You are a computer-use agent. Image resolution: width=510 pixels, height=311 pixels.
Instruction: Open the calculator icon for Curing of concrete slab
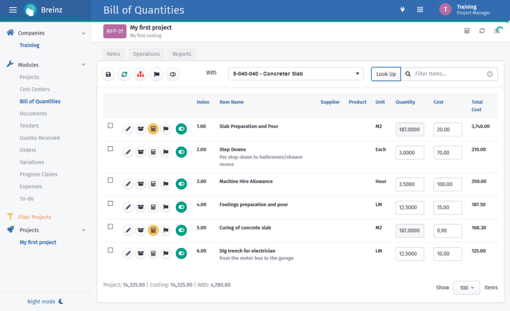(153, 230)
